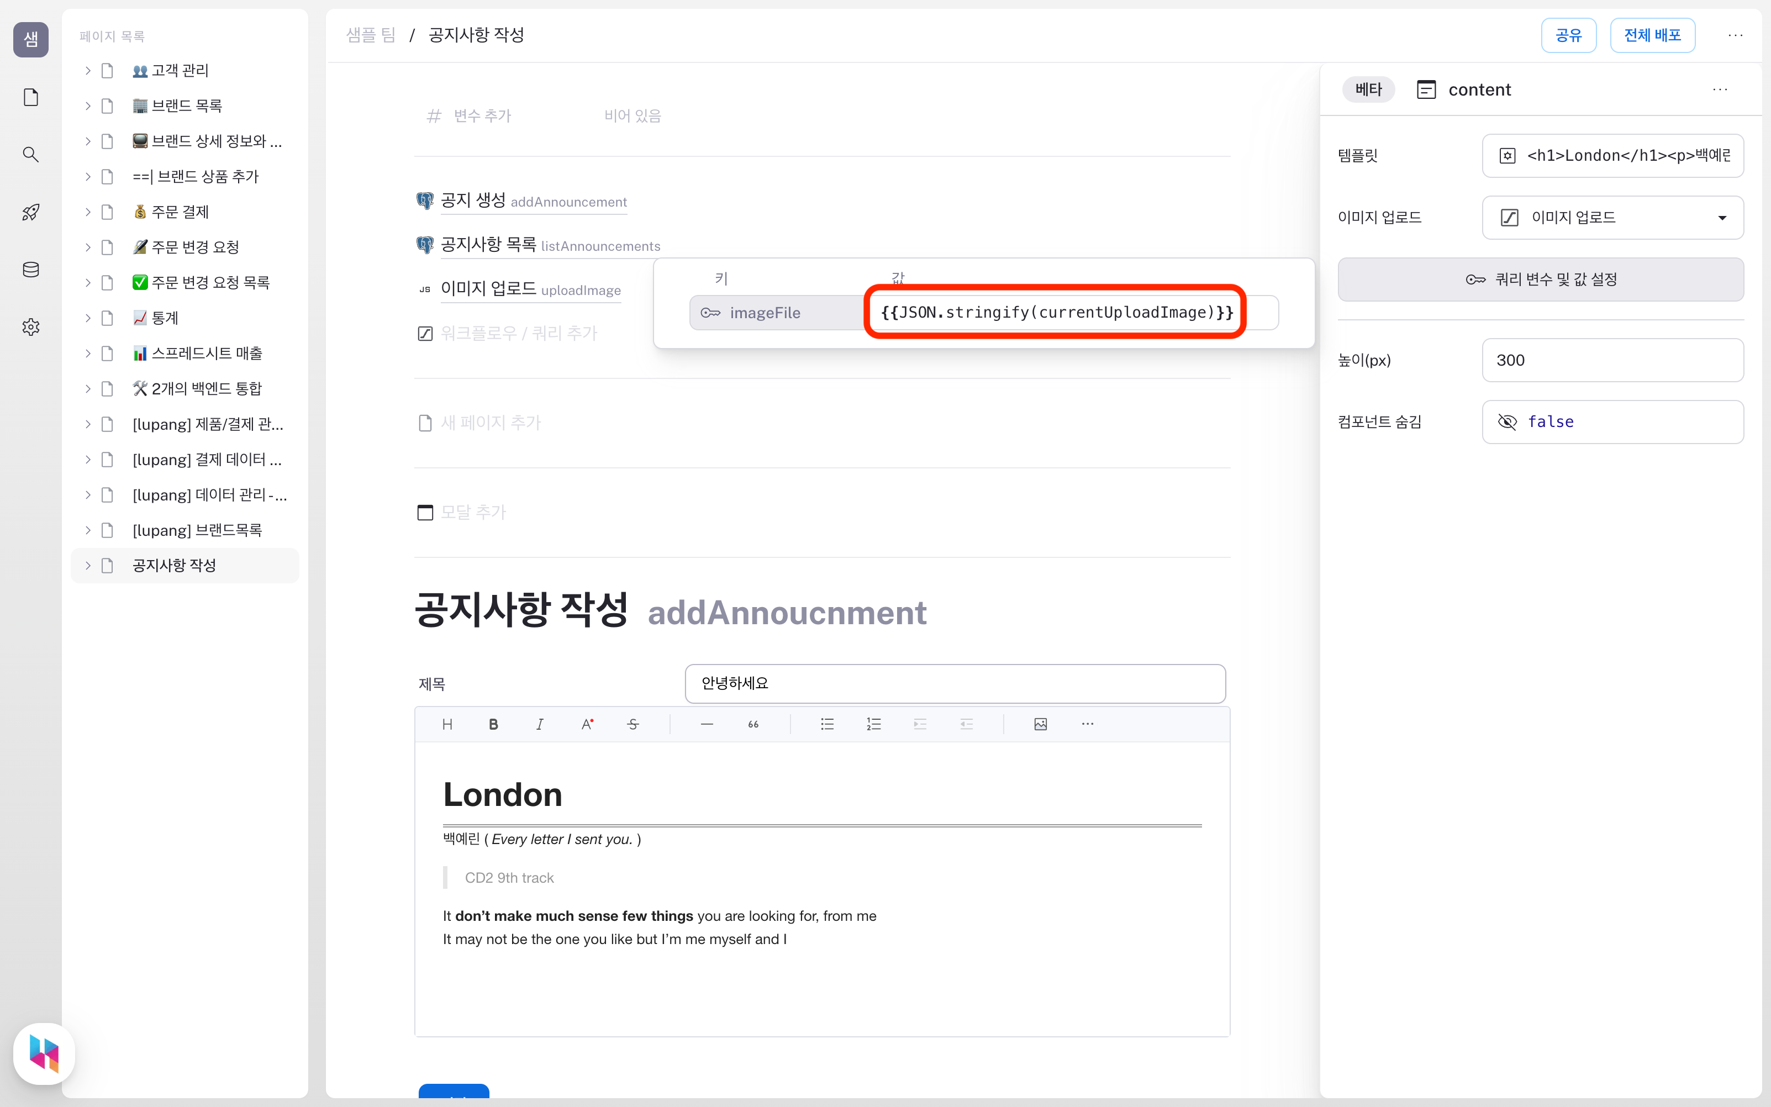The height and width of the screenshot is (1107, 1771).
Task: Expand the 주문 변경 요청 page
Action: (x=88, y=247)
